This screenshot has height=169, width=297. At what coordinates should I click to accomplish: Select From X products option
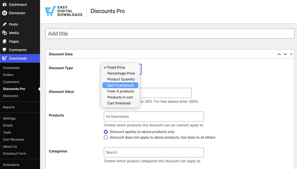pyautogui.click(x=120, y=91)
